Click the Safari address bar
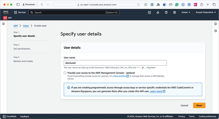Image resolution: width=219 pixels, height=119 pixels. [97, 5]
